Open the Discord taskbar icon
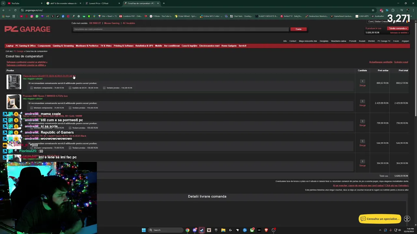This screenshot has width=417, height=234. 194,230
